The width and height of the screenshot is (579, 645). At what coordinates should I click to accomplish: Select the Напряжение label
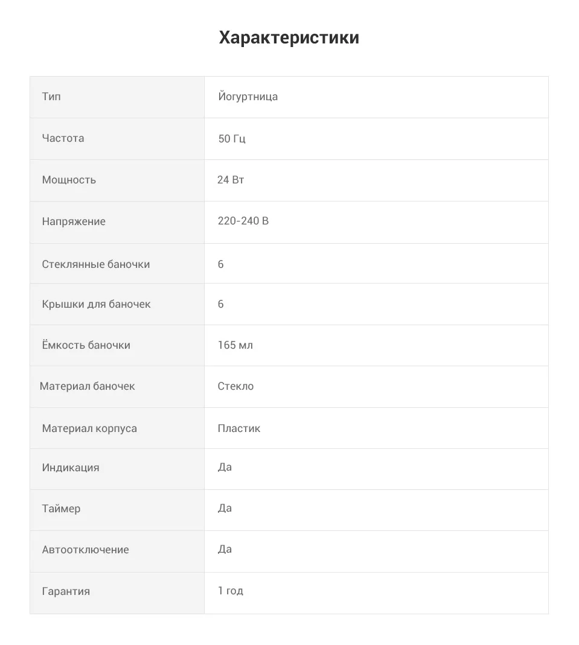pyautogui.click(x=74, y=221)
